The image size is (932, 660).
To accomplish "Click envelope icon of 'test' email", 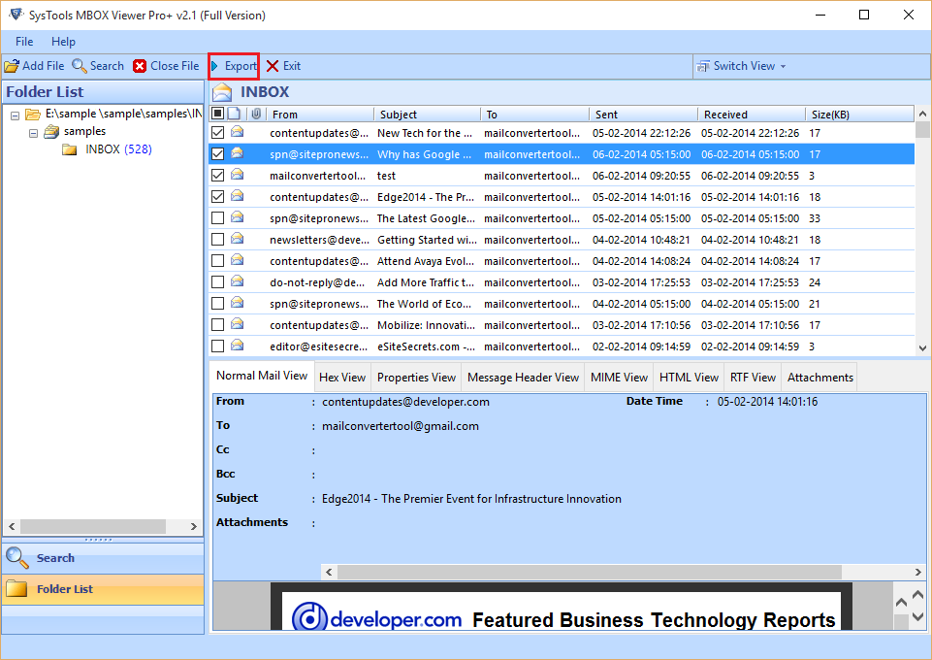I will point(238,174).
